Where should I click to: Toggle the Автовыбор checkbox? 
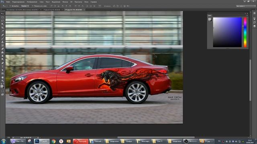[x=10, y=6]
